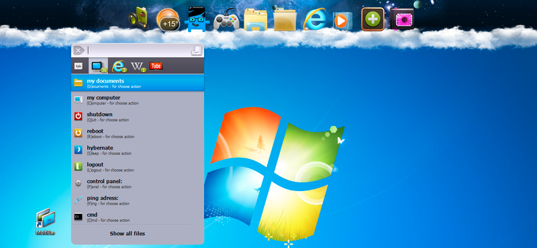537x248 pixels.
Task: Choose the reboot action
Action: click(x=138, y=133)
